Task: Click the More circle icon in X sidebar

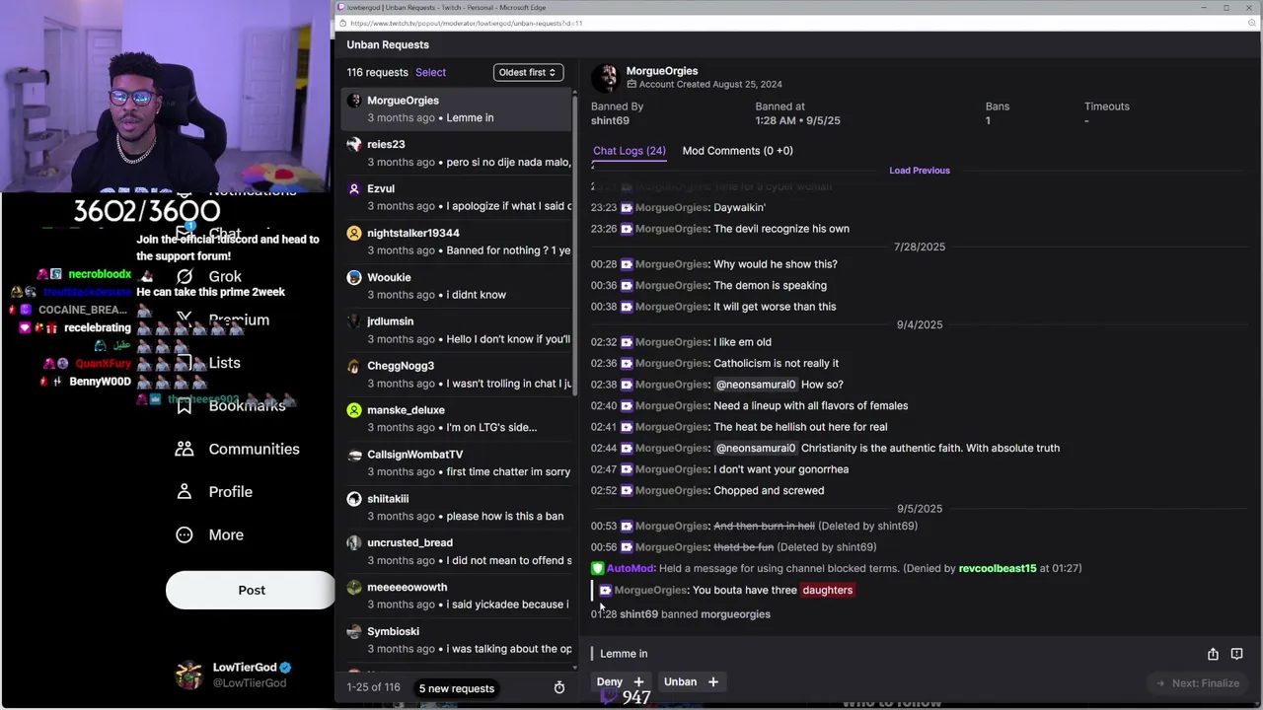Action: [185, 534]
